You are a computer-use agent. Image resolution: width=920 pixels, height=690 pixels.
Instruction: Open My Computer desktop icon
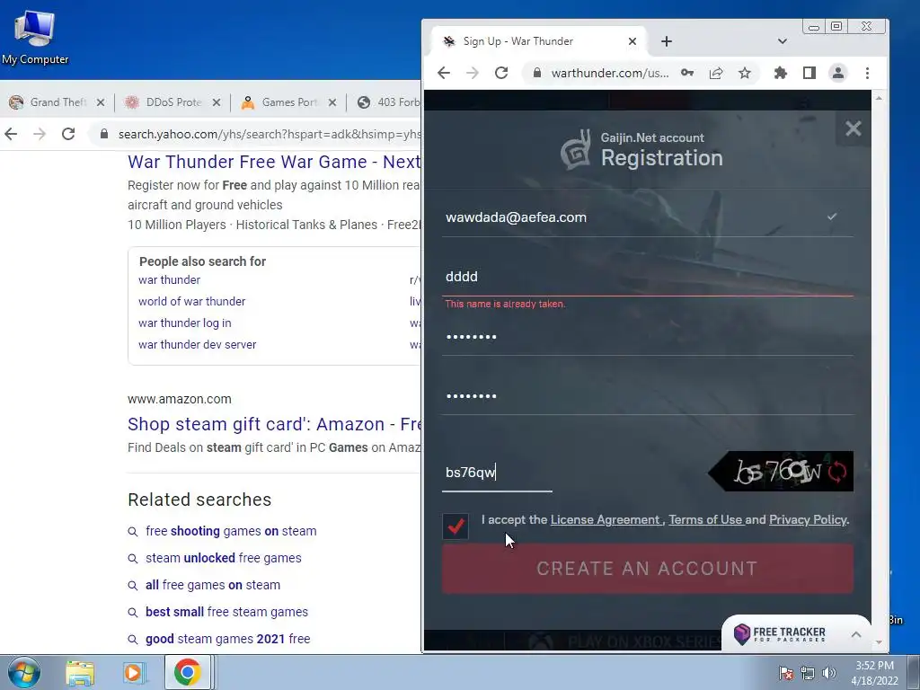click(x=35, y=37)
